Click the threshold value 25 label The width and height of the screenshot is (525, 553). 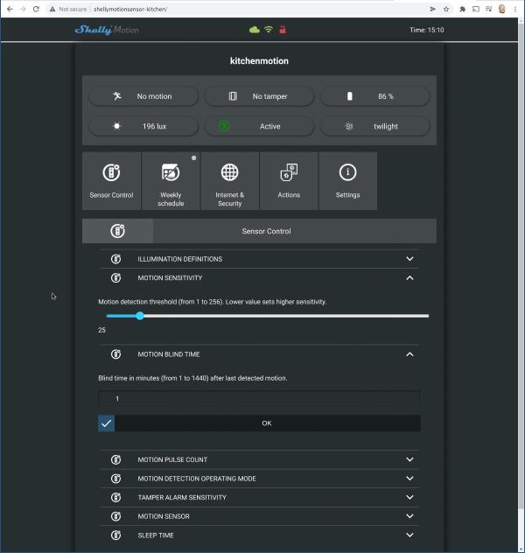101,330
